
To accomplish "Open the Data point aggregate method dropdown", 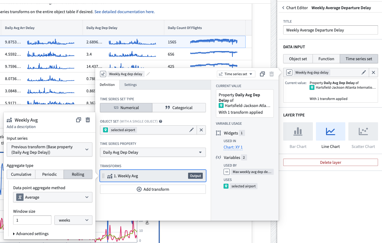I will [x=53, y=197].
